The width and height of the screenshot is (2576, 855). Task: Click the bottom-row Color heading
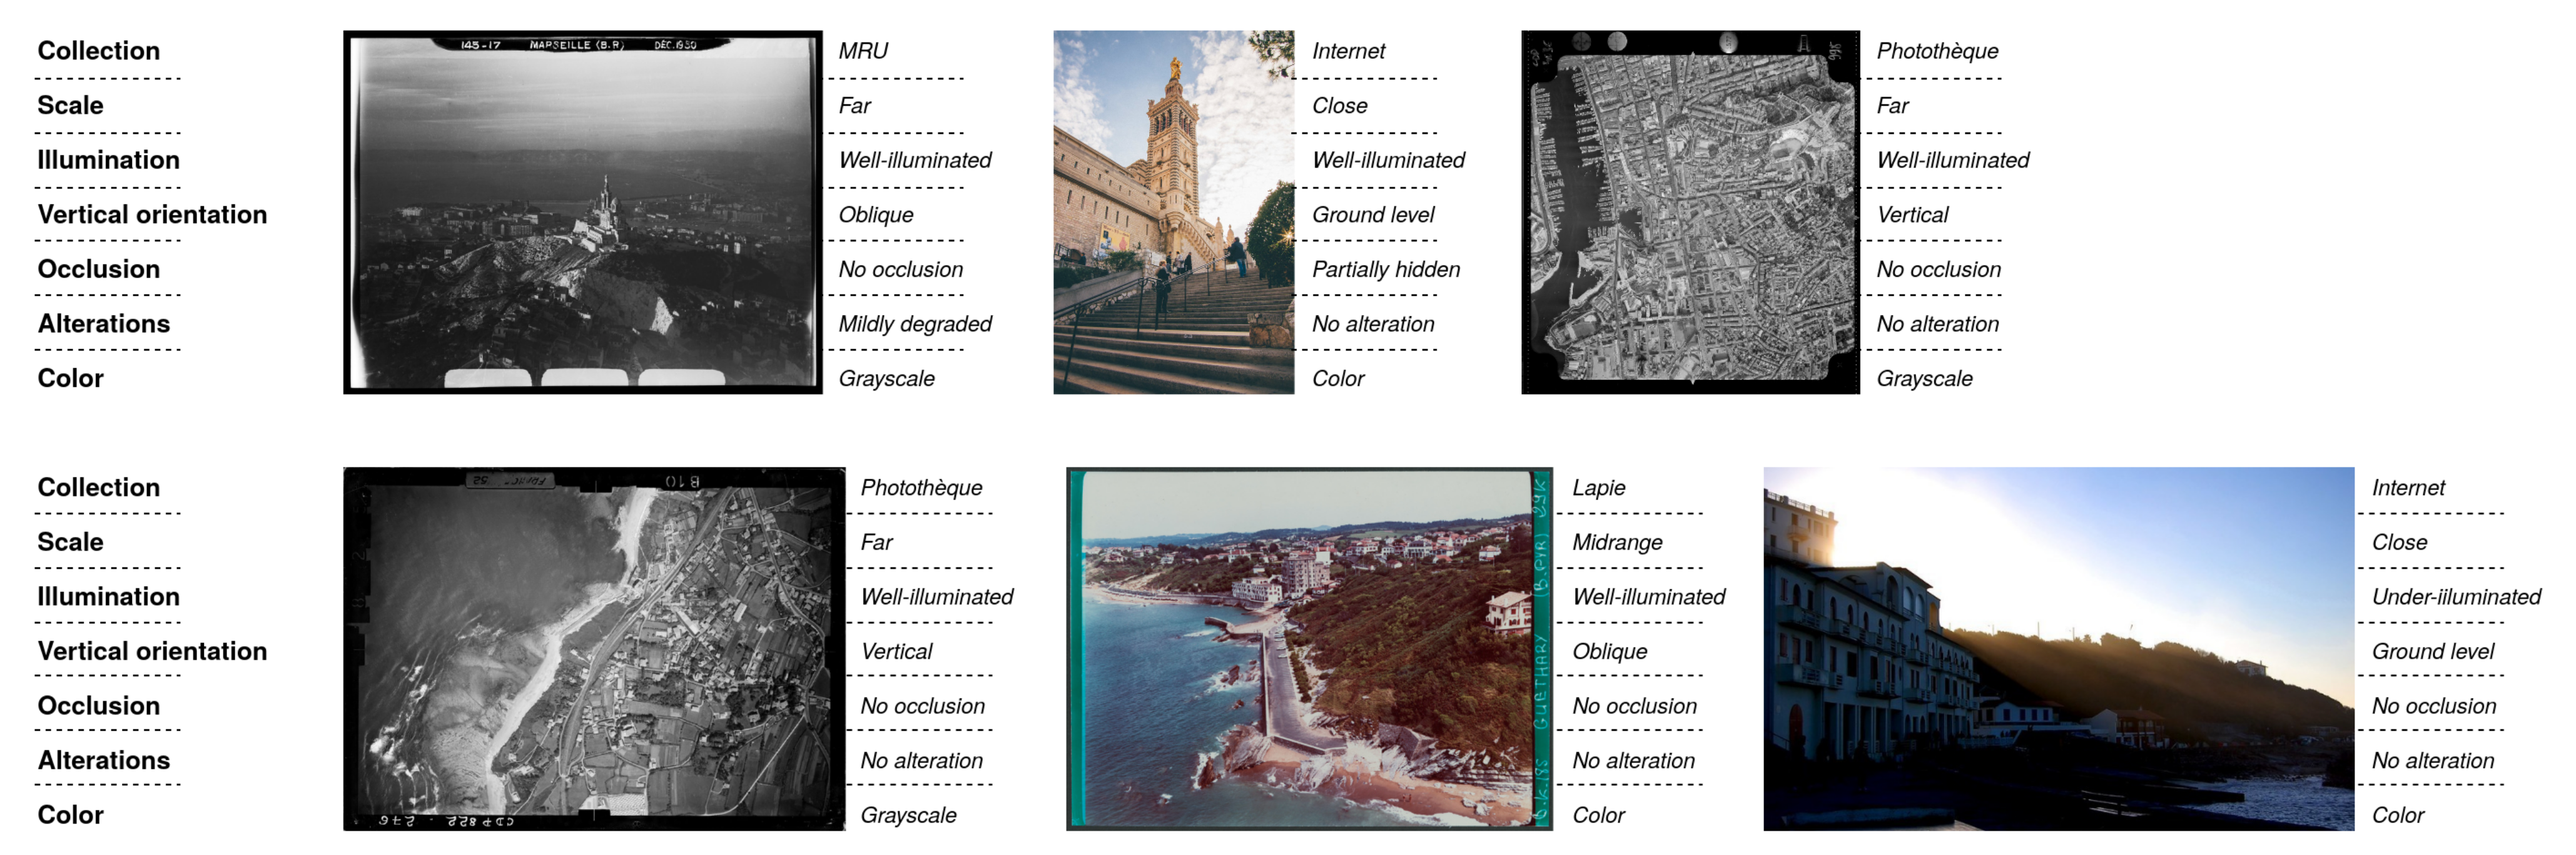pyautogui.click(x=70, y=815)
